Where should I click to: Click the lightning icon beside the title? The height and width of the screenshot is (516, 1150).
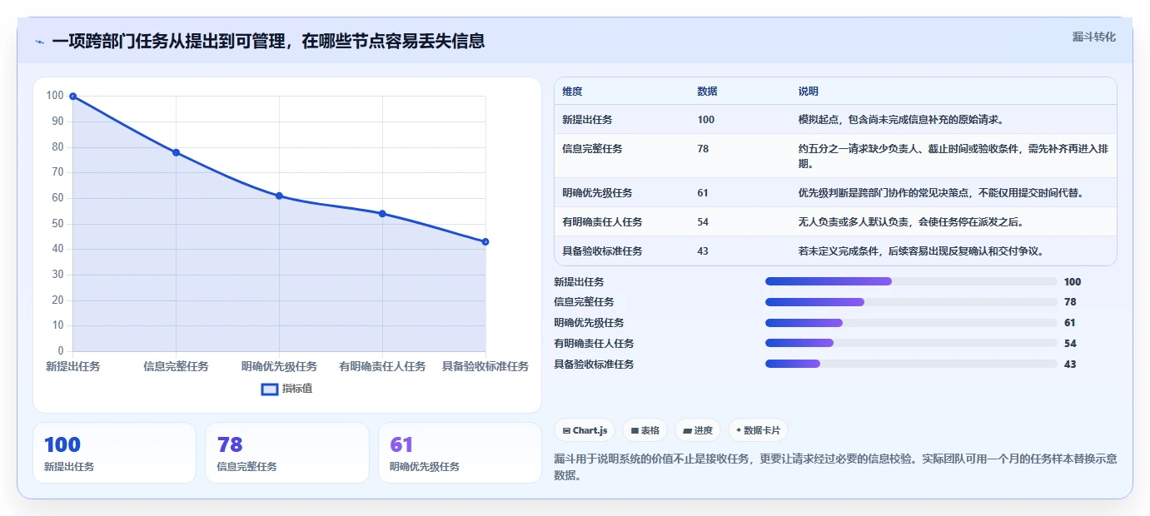coord(40,42)
